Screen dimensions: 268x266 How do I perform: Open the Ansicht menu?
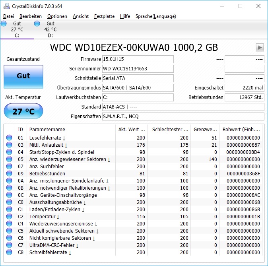[80, 16]
